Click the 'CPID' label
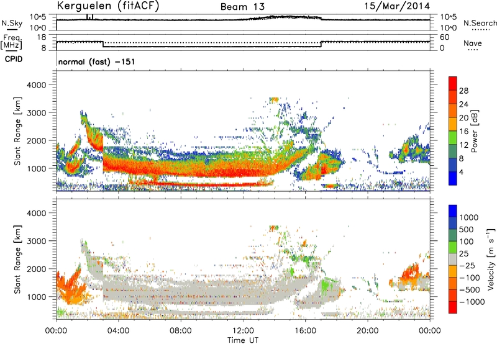The height and width of the screenshot is (344, 497). pyautogui.click(x=14, y=59)
